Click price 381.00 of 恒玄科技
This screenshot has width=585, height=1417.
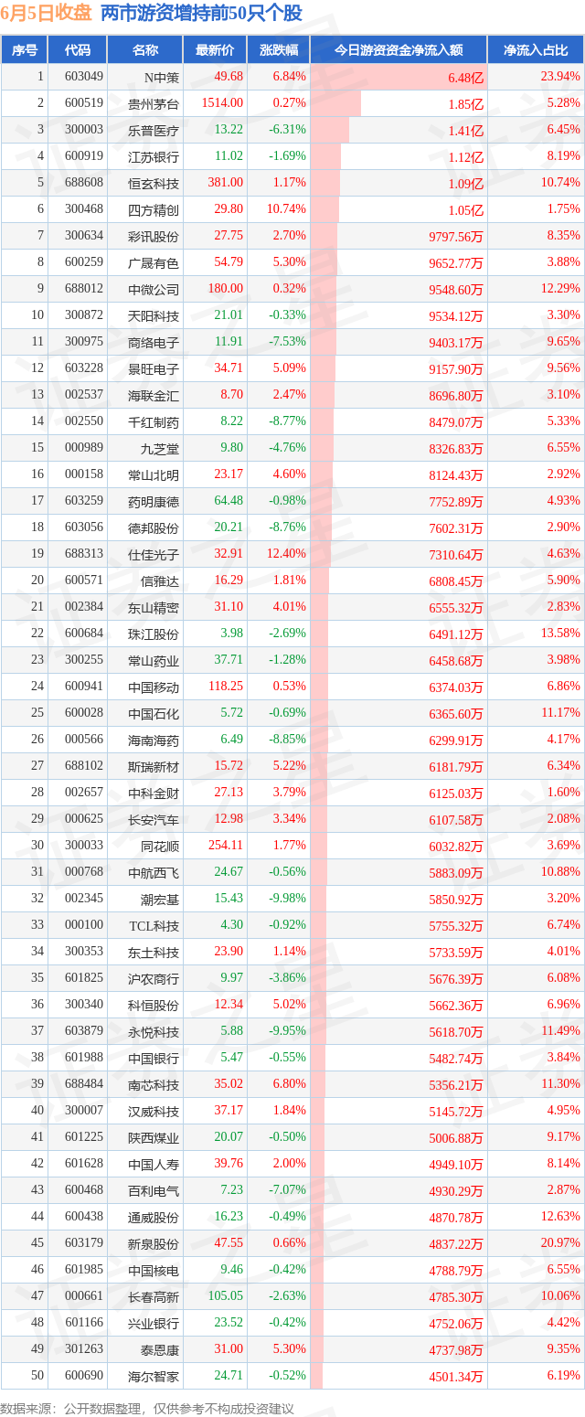click(225, 183)
